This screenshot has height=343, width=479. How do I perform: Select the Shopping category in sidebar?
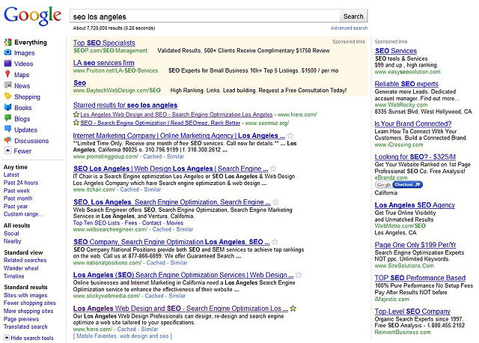click(27, 97)
